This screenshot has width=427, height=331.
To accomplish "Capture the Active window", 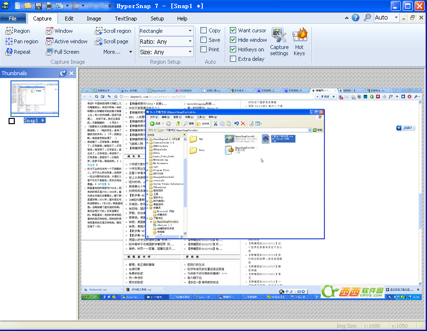I will coord(67,41).
